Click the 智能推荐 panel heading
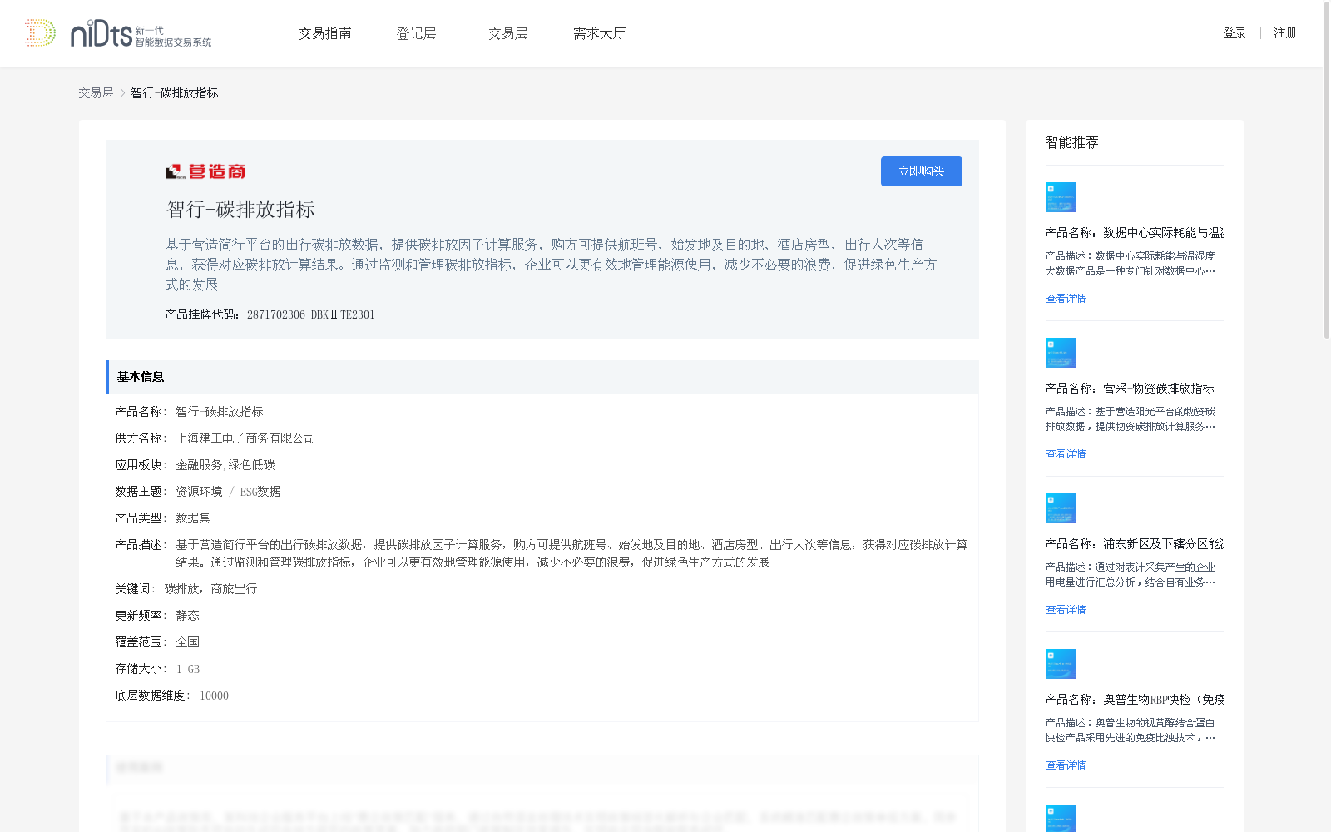Viewport: 1331px width, 832px height. pos(1072,143)
